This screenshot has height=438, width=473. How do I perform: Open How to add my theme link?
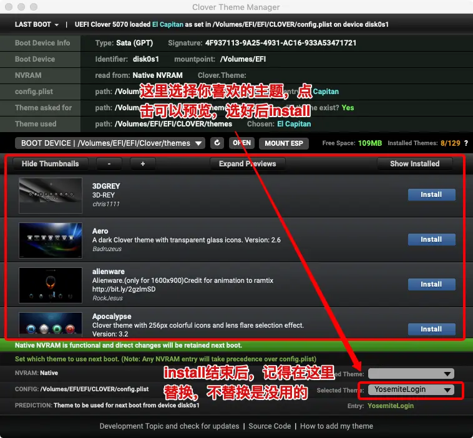coord(336,426)
